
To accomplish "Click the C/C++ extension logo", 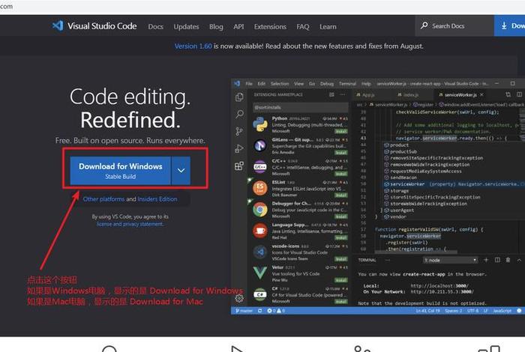I will click(x=260, y=167).
